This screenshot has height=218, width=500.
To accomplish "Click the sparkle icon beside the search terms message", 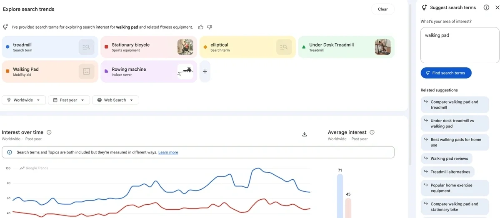I will (x=5, y=27).
